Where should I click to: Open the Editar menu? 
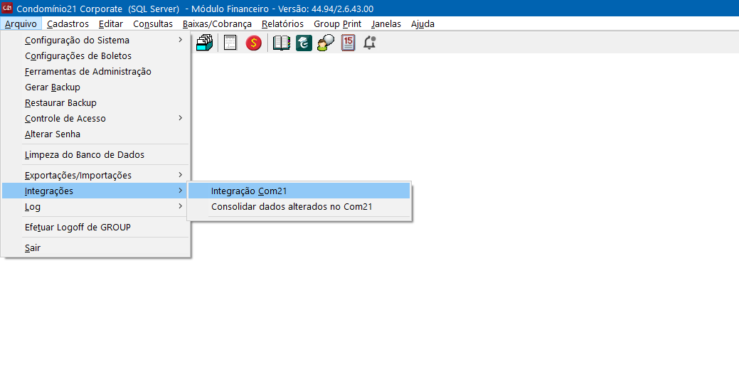111,23
